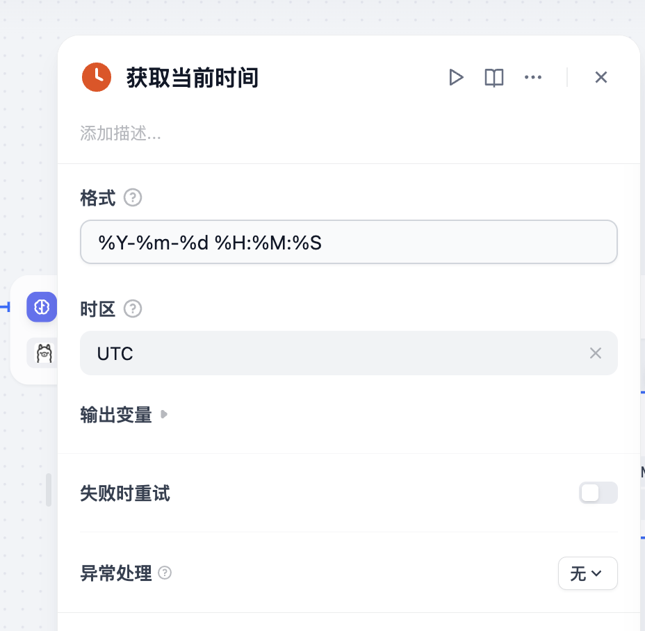Viewport: 645px width, 631px height.
Task: Clear the UTC timezone with the X icon
Action: [x=596, y=353]
